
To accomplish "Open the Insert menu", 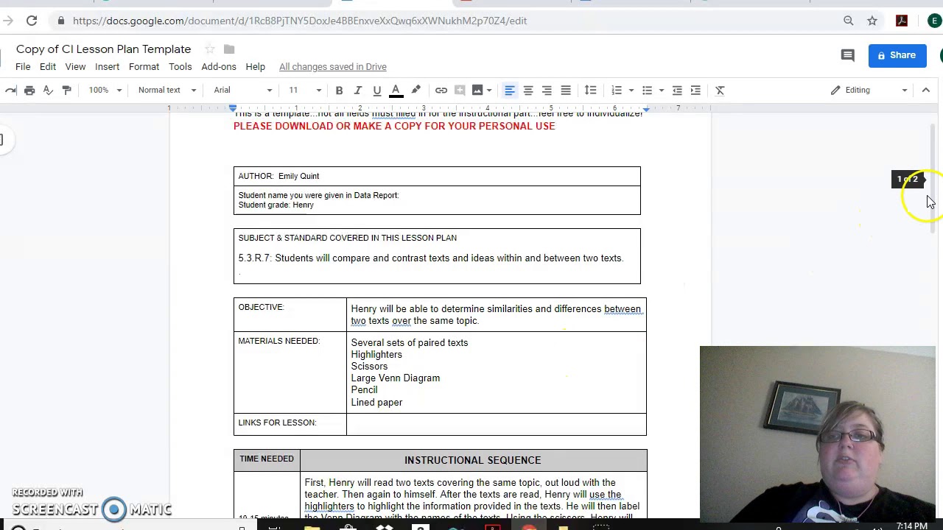I will click(107, 66).
